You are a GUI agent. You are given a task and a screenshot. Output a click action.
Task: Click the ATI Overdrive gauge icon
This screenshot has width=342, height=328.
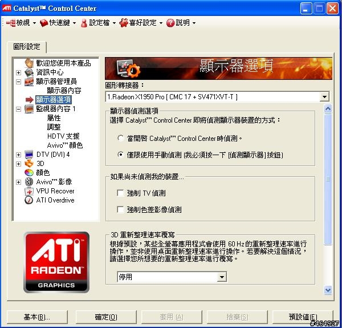29,200
